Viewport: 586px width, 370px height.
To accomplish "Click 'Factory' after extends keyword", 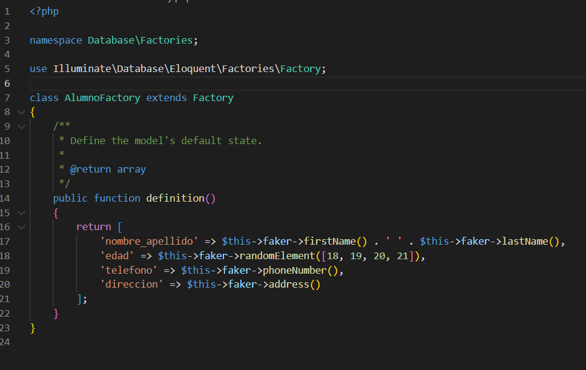I will (213, 97).
